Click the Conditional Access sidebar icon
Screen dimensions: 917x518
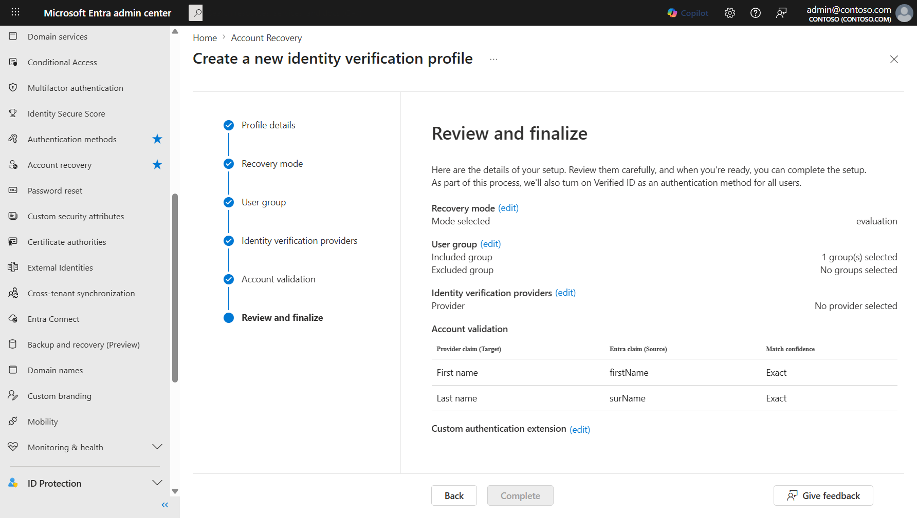point(13,62)
